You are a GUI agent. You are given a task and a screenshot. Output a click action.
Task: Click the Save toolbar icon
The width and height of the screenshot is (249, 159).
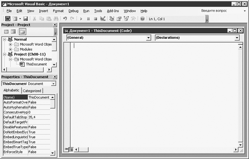coord(25,19)
